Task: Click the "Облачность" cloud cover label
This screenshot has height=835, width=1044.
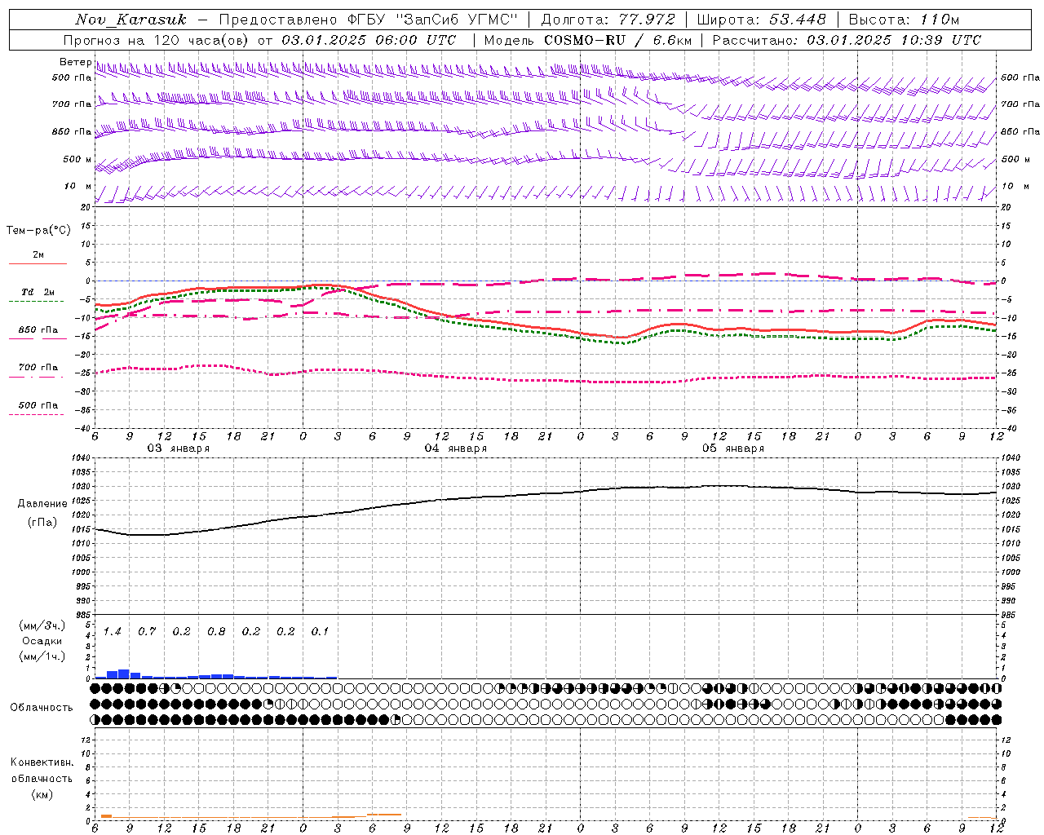Action: tap(42, 708)
